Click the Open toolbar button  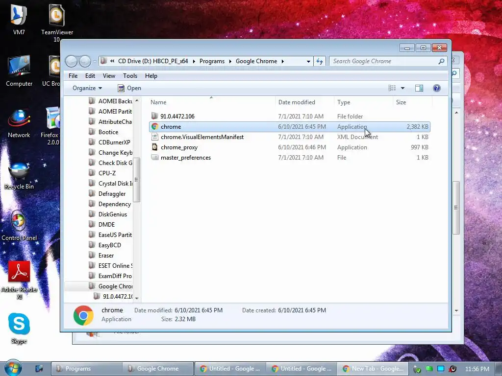tap(129, 88)
